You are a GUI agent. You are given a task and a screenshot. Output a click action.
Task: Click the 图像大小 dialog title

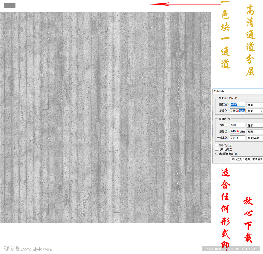(x=219, y=91)
